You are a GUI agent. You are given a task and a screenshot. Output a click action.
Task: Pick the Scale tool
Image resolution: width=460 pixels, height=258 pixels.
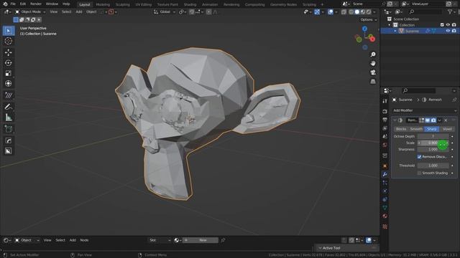[x=9, y=73]
